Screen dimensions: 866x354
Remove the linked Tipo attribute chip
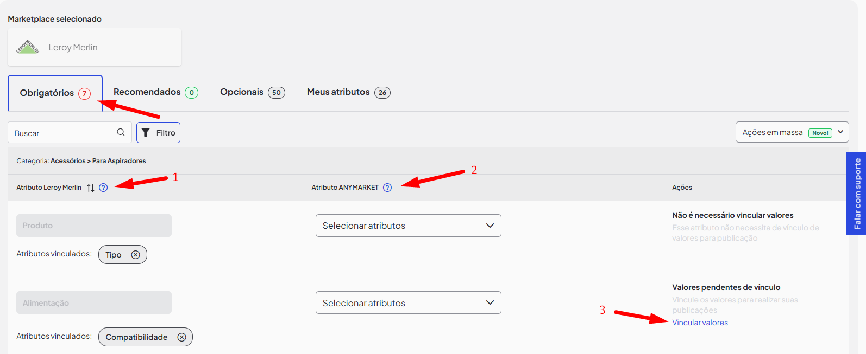point(136,255)
